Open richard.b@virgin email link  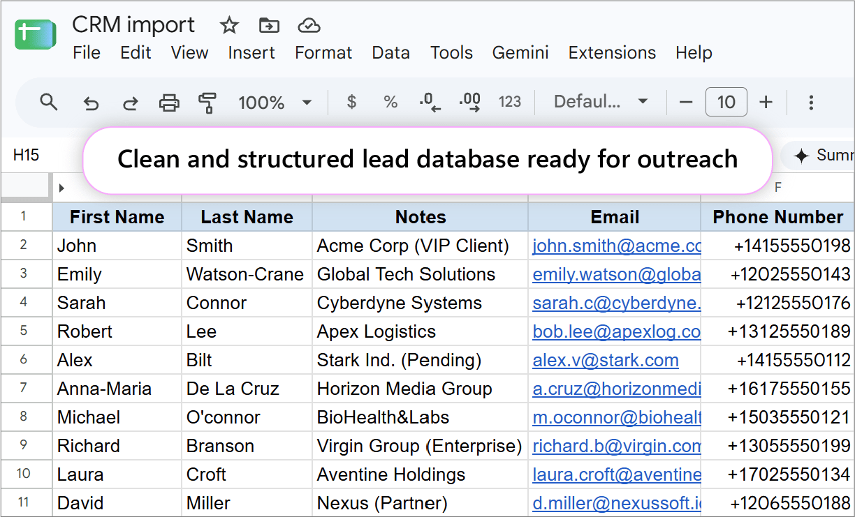617,446
